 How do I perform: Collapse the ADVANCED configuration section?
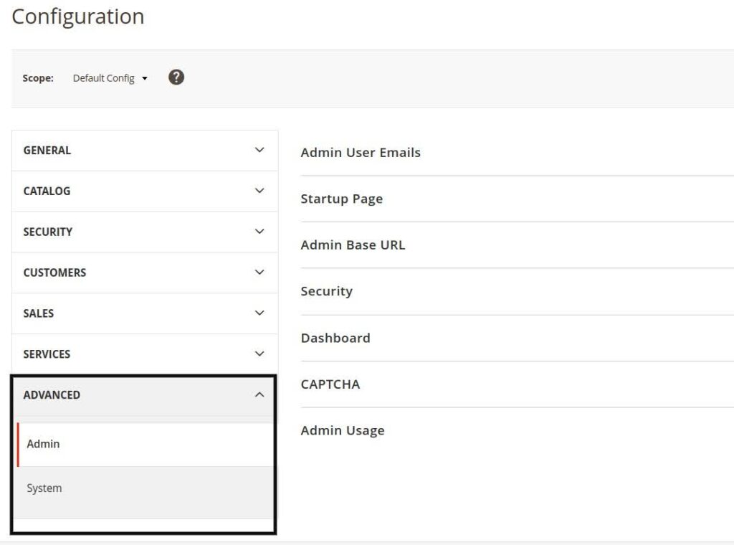tap(143, 394)
